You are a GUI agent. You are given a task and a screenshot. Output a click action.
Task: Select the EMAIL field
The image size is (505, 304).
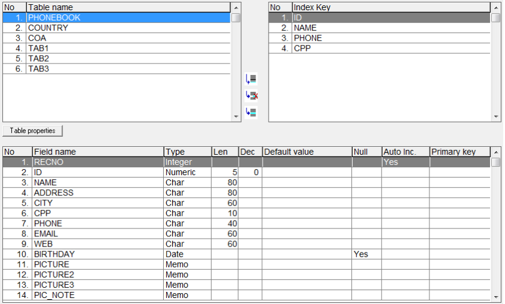coord(98,234)
